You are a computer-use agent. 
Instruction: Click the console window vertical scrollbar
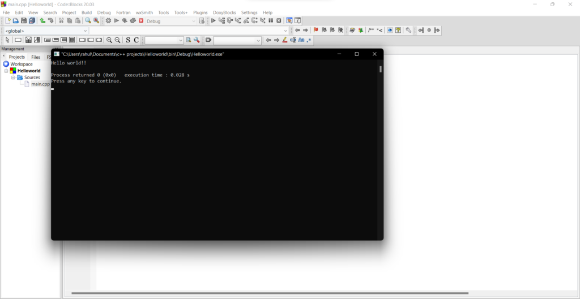click(x=381, y=70)
